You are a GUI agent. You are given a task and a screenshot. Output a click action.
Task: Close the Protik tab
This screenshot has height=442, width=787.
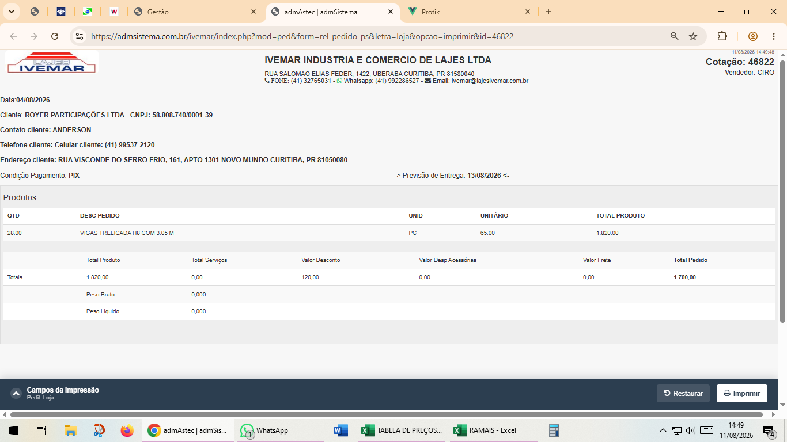pyautogui.click(x=528, y=12)
